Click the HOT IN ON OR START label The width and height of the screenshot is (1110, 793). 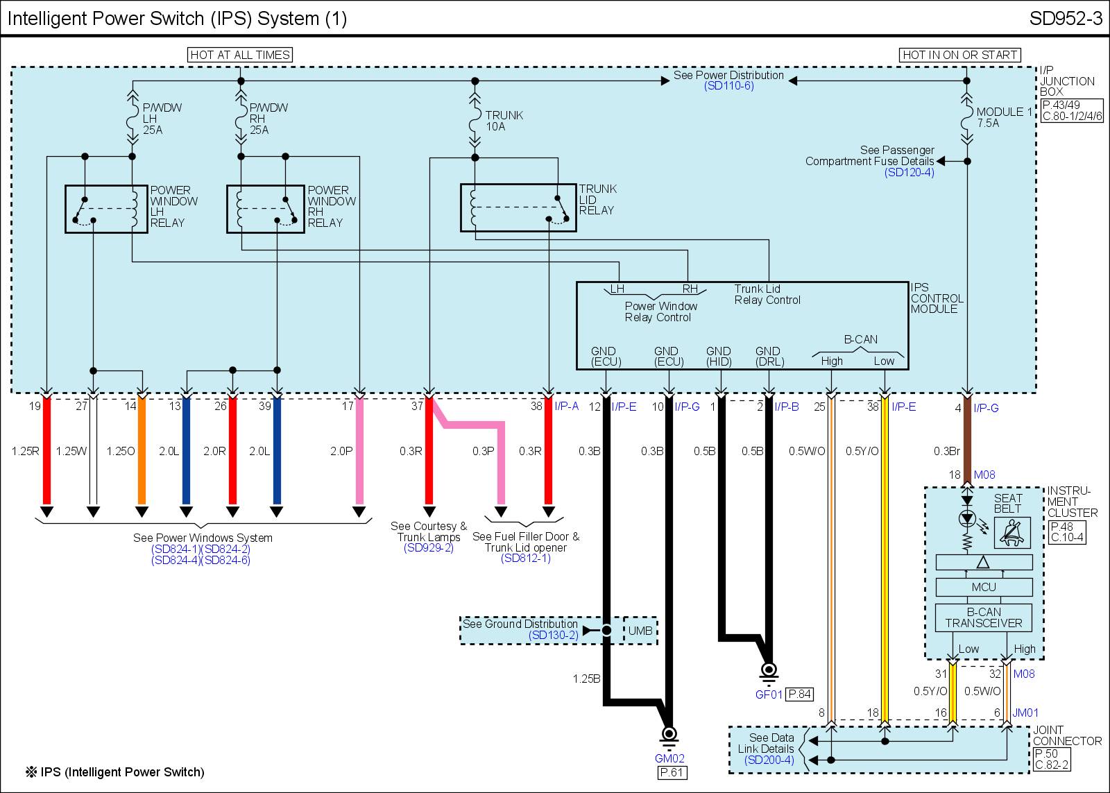coord(961,55)
